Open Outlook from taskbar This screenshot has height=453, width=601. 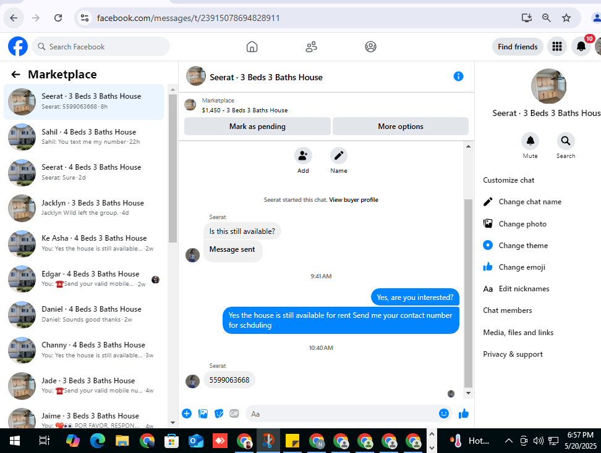(195, 441)
